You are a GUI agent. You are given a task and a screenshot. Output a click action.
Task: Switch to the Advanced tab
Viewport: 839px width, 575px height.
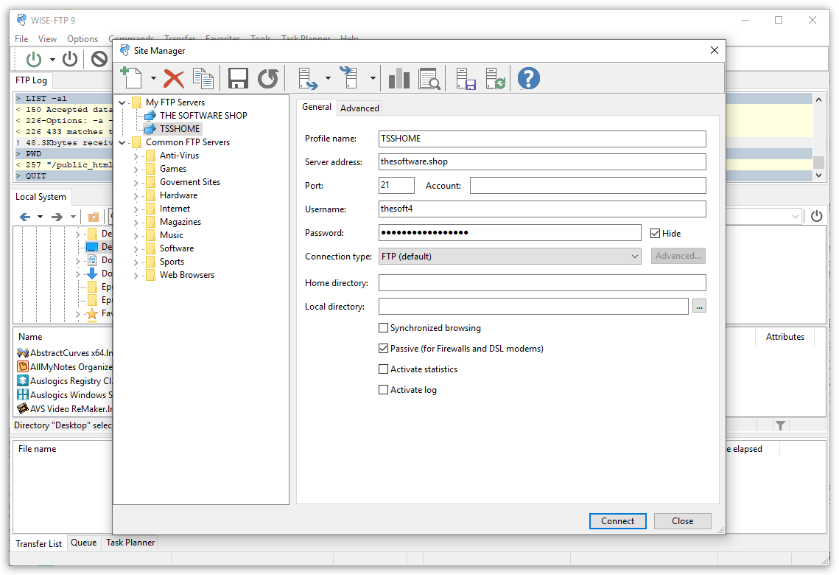[x=359, y=108]
